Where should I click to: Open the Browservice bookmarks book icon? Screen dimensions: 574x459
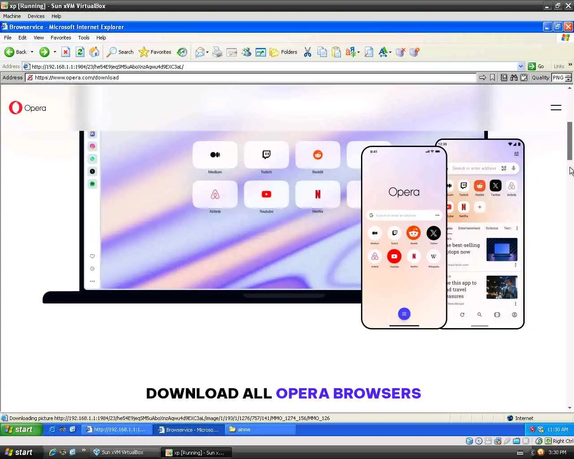(x=504, y=78)
